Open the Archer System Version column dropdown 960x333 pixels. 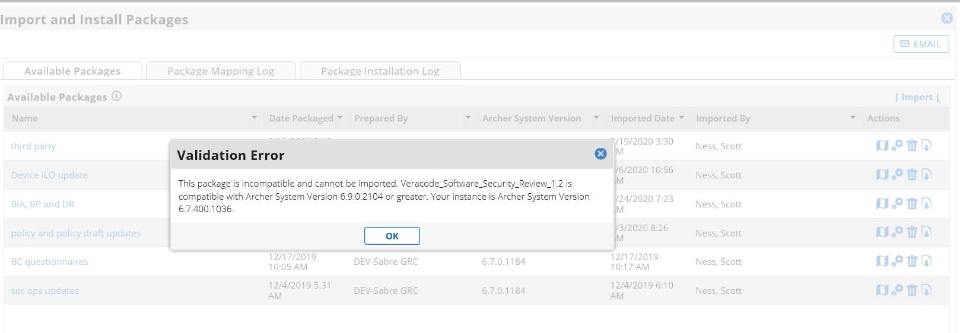(x=596, y=118)
